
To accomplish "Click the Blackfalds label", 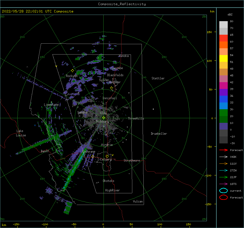I will 115,75.
